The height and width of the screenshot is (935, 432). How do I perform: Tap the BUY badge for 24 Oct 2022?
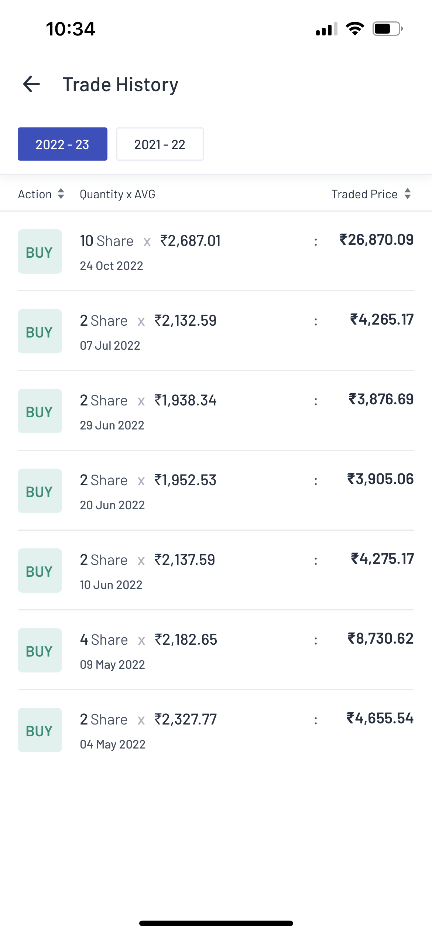tap(40, 252)
